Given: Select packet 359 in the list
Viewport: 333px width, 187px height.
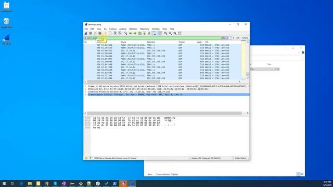Looking at the screenshot, I should (162, 78).
